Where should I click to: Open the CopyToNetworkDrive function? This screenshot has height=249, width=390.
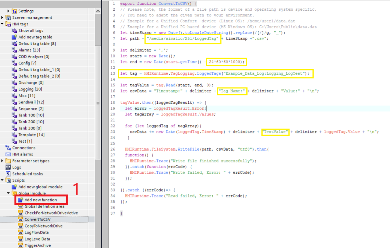click(43, 226)
